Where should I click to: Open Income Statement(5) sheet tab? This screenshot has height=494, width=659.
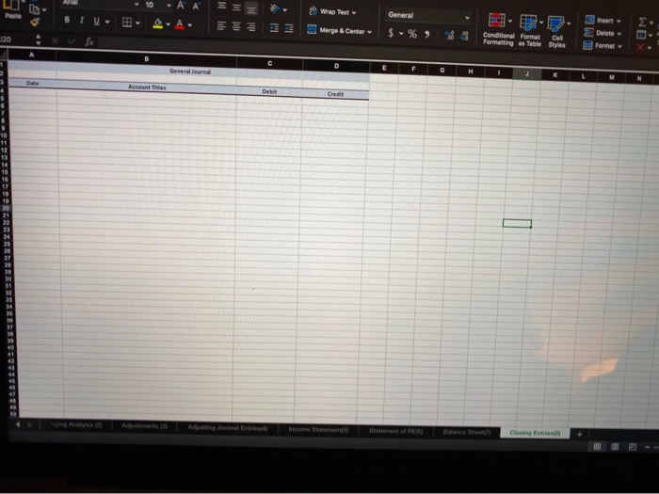(318, 429)
